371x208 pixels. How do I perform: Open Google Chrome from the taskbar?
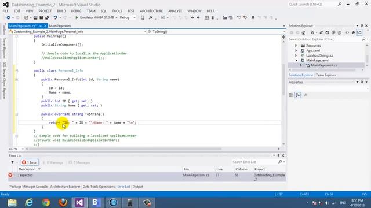(x=46, y=203)
